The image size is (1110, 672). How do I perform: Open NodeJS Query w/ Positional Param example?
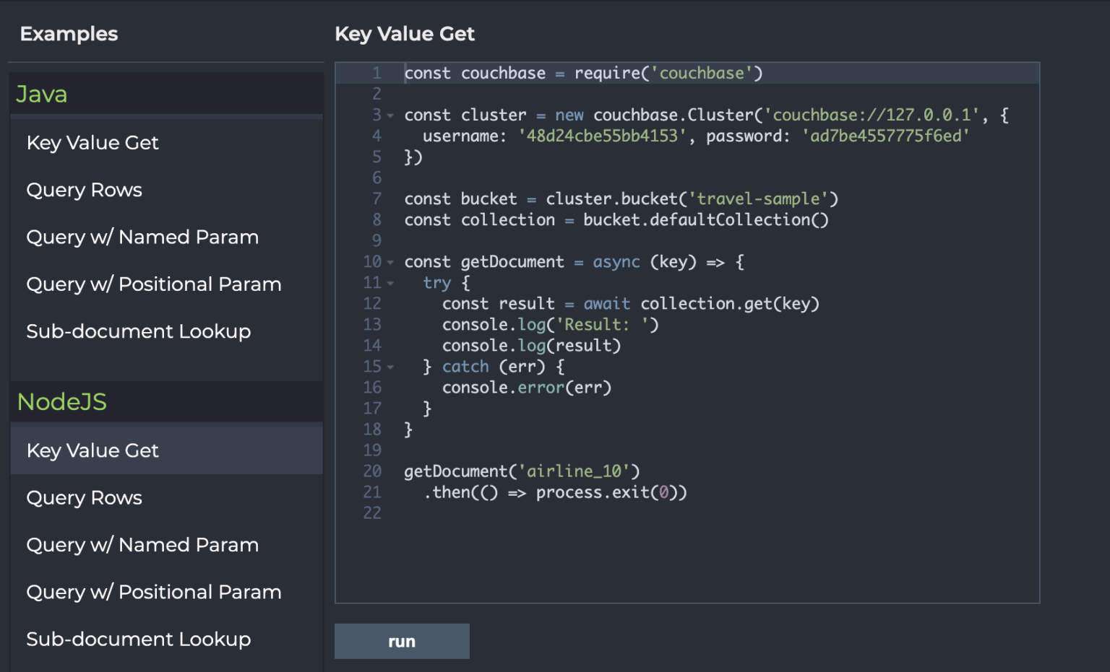(154, 591)
